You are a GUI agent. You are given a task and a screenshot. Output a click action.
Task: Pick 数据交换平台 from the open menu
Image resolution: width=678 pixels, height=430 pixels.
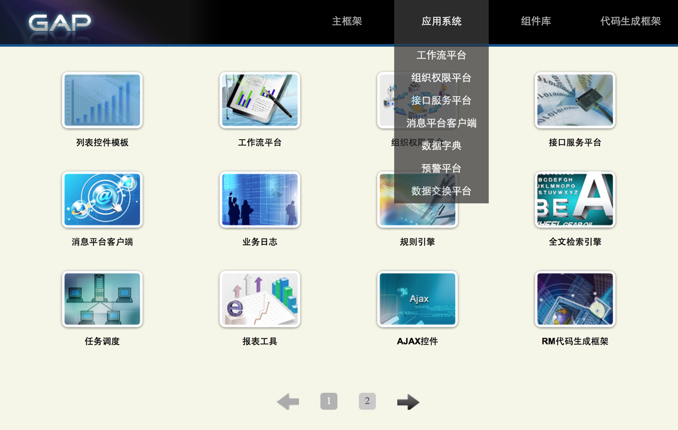click(441, 191)
